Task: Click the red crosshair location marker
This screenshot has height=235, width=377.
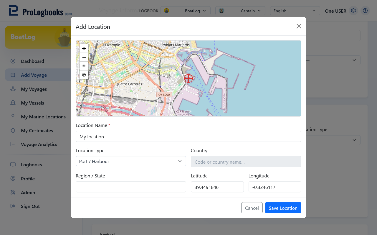Action: 188,78
